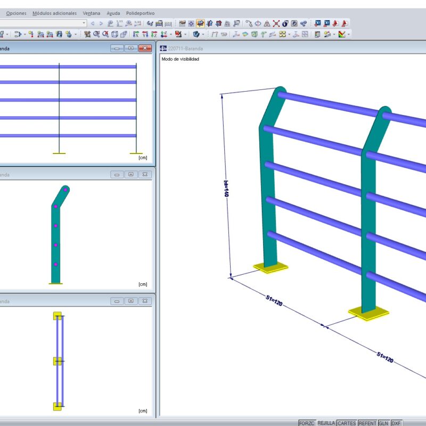Click the view X-axis direction icon
The height and width of the screenshot is (426, 426).
(x=136, y=34)
